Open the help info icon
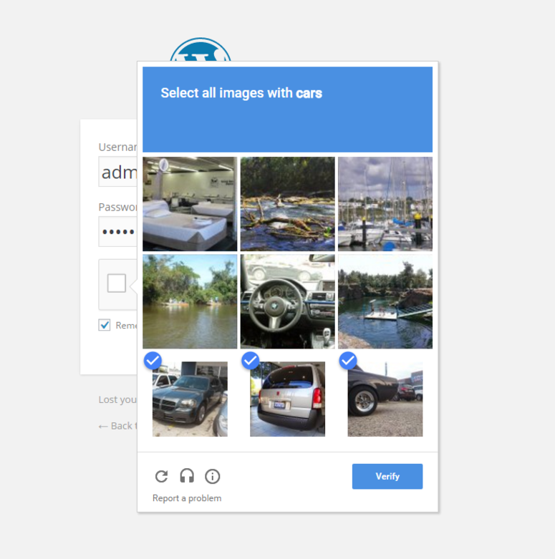This screenshot has height=559, width=555. [212, 476]
